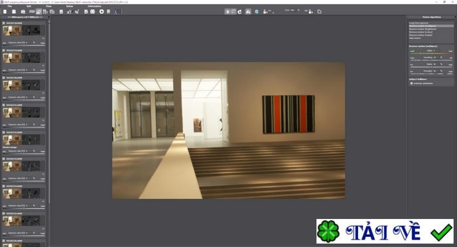Click the teal globe icon in the toolbar

tap(256, 11)
